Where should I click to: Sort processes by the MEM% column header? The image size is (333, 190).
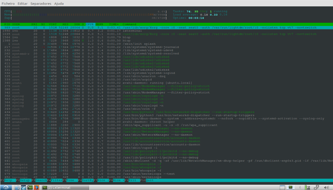coord(99,25)
